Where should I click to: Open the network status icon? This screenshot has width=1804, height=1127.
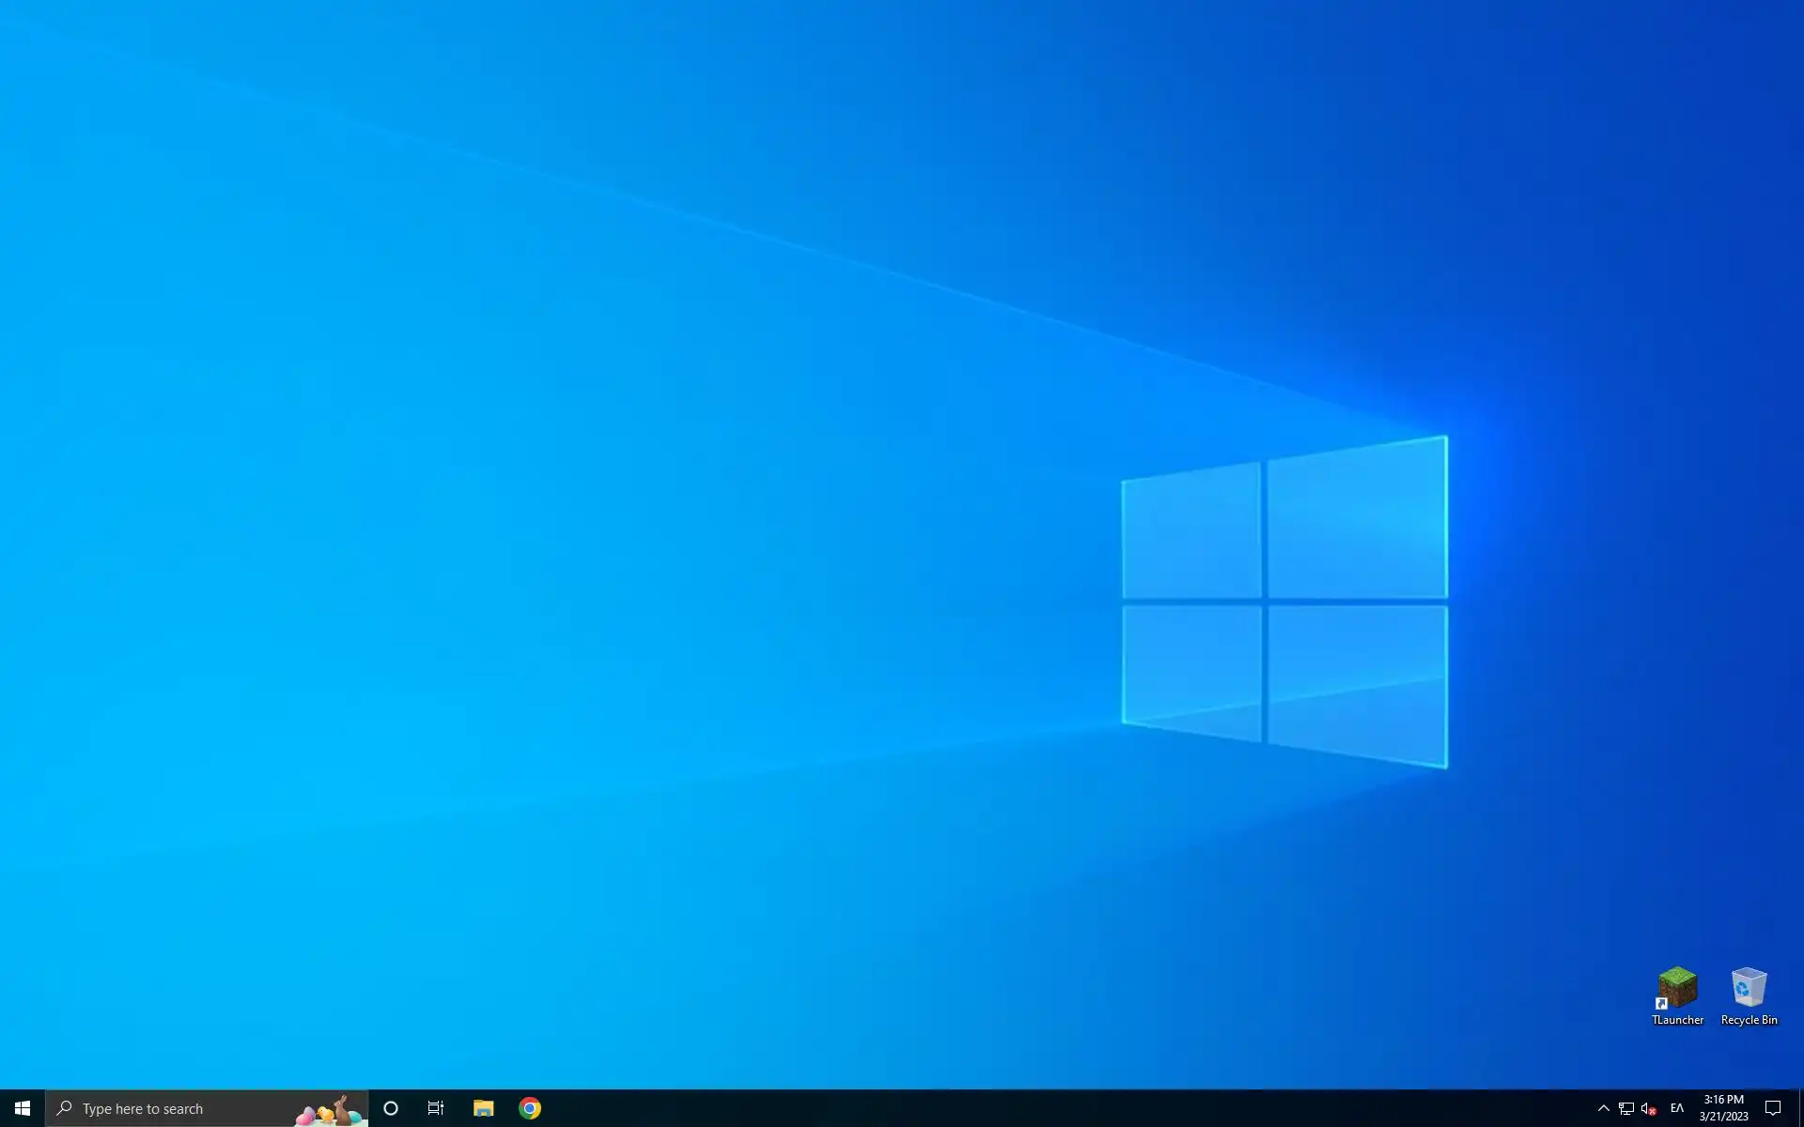tap(1626, 1108)
